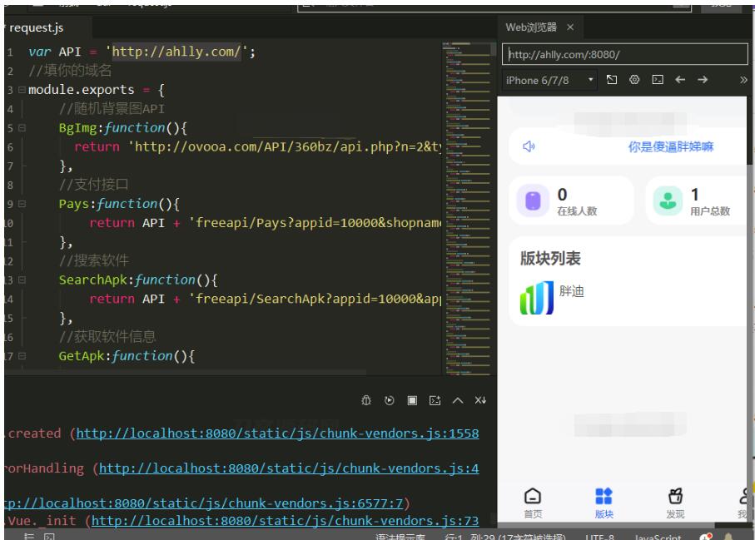Viewport: 755px width, 540px height.
Task: Open new terminal from console toolbar
Action: [434, 400]
